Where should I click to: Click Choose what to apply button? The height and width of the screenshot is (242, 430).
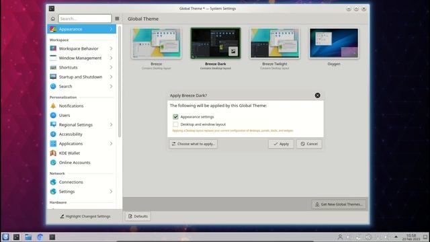[193, 144]
